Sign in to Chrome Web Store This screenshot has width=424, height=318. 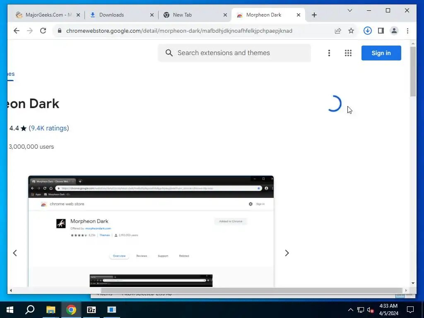coord(381,53)
